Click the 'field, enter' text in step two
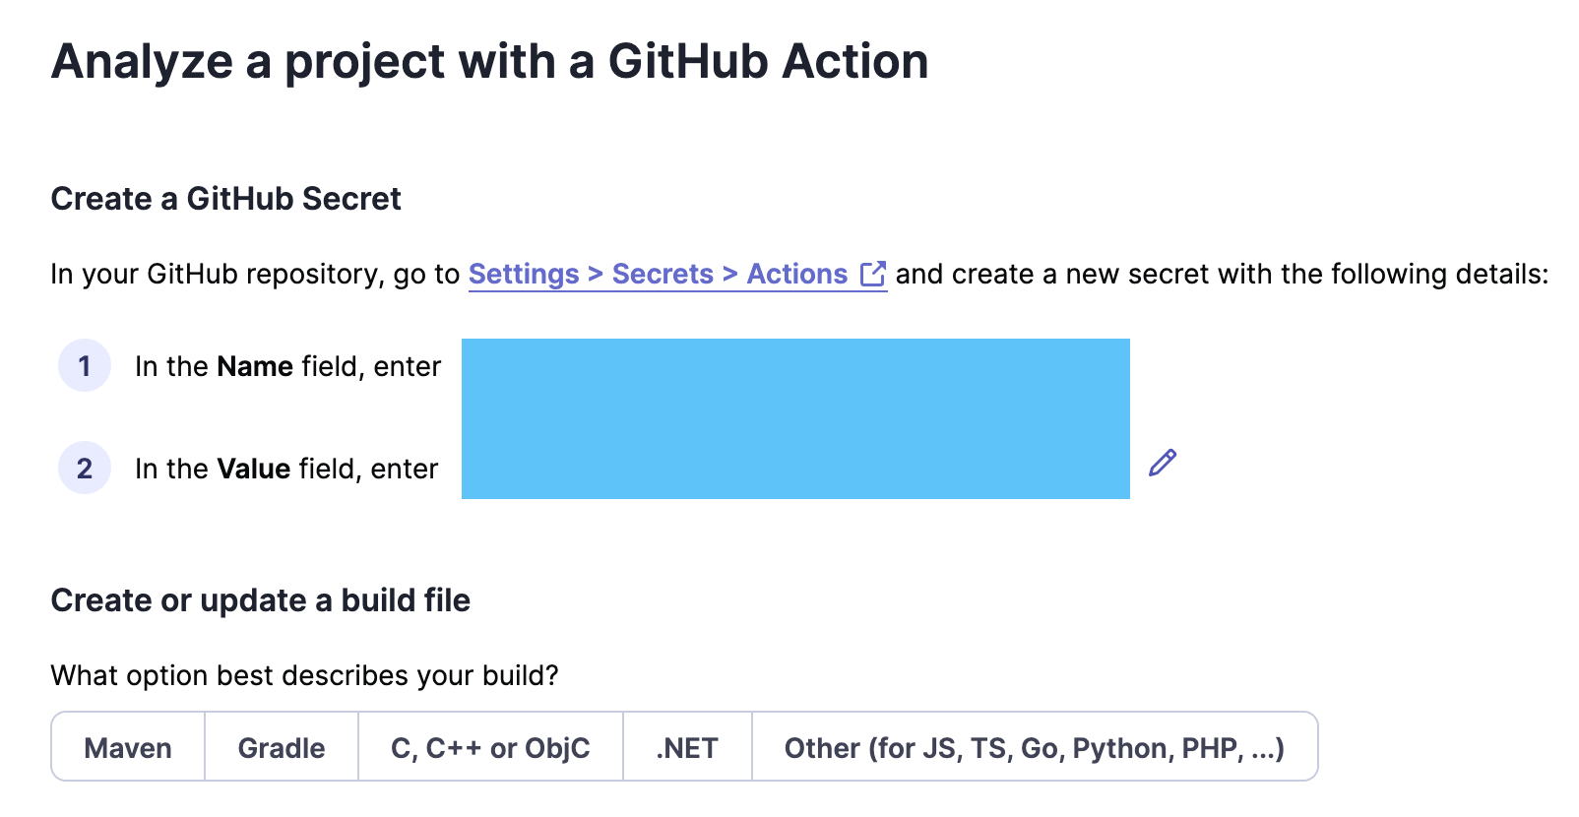This screenshot has height=817, width=1579. pyautogui.click(x=368, y=469)
